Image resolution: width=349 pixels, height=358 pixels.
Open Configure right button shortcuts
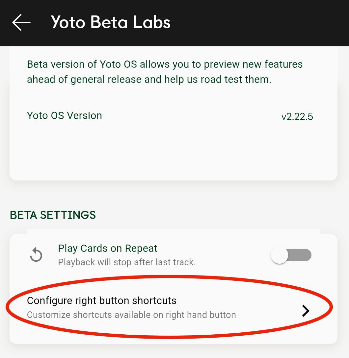coord(174,307)
